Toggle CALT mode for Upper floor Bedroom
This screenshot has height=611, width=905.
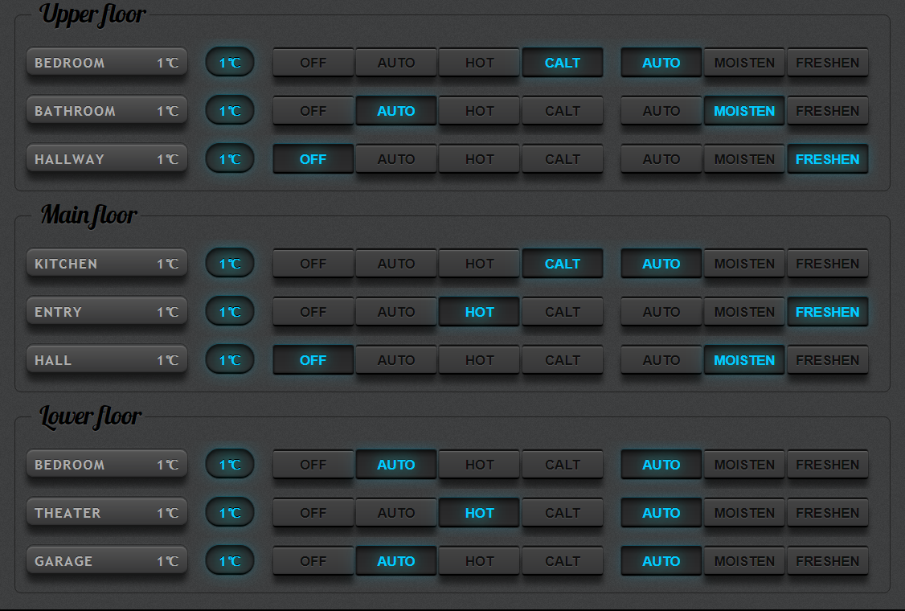click(x=562, y=63)
